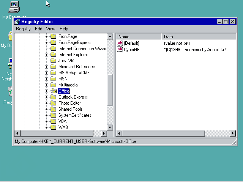Maximize the Registry Editor window
Image resolution: width=243 pixels, height=182 pixels.
coord(226,22)
